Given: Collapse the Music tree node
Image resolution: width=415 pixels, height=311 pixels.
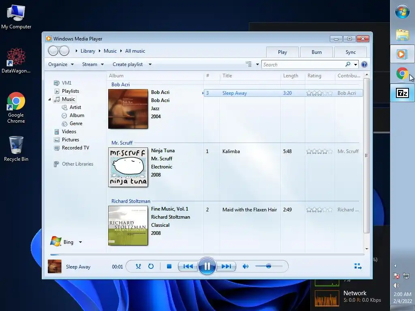Looking at the screenshot, I should tap(49, 100).
